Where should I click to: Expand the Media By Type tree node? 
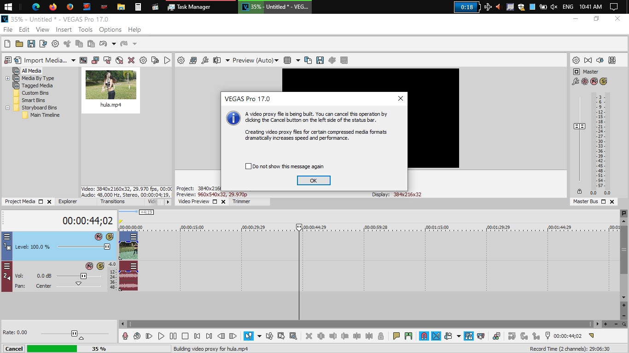tap(7, 78)
